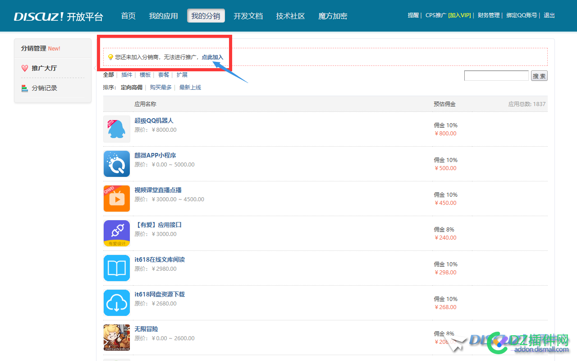Click 退出 to log out
Image resolution: width=577 pixels, height=361 pixels.
point(549,15)
